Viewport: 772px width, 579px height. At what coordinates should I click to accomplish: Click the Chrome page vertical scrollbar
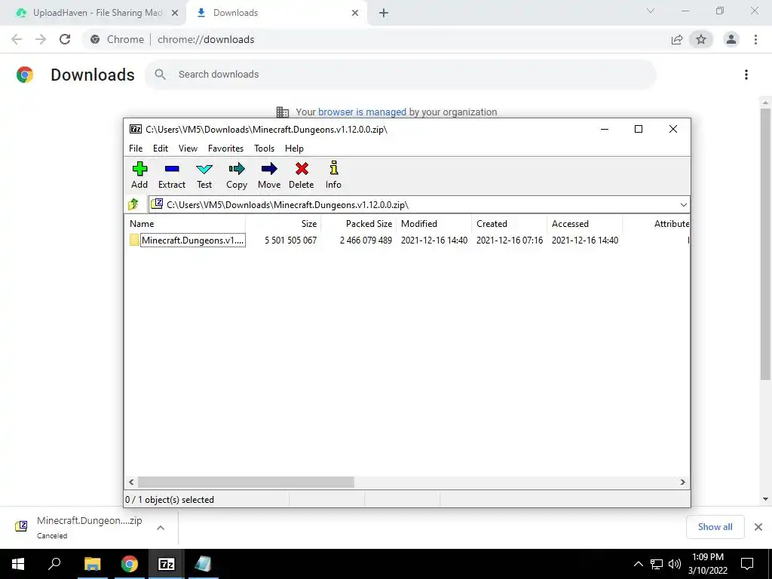(765, 245)
